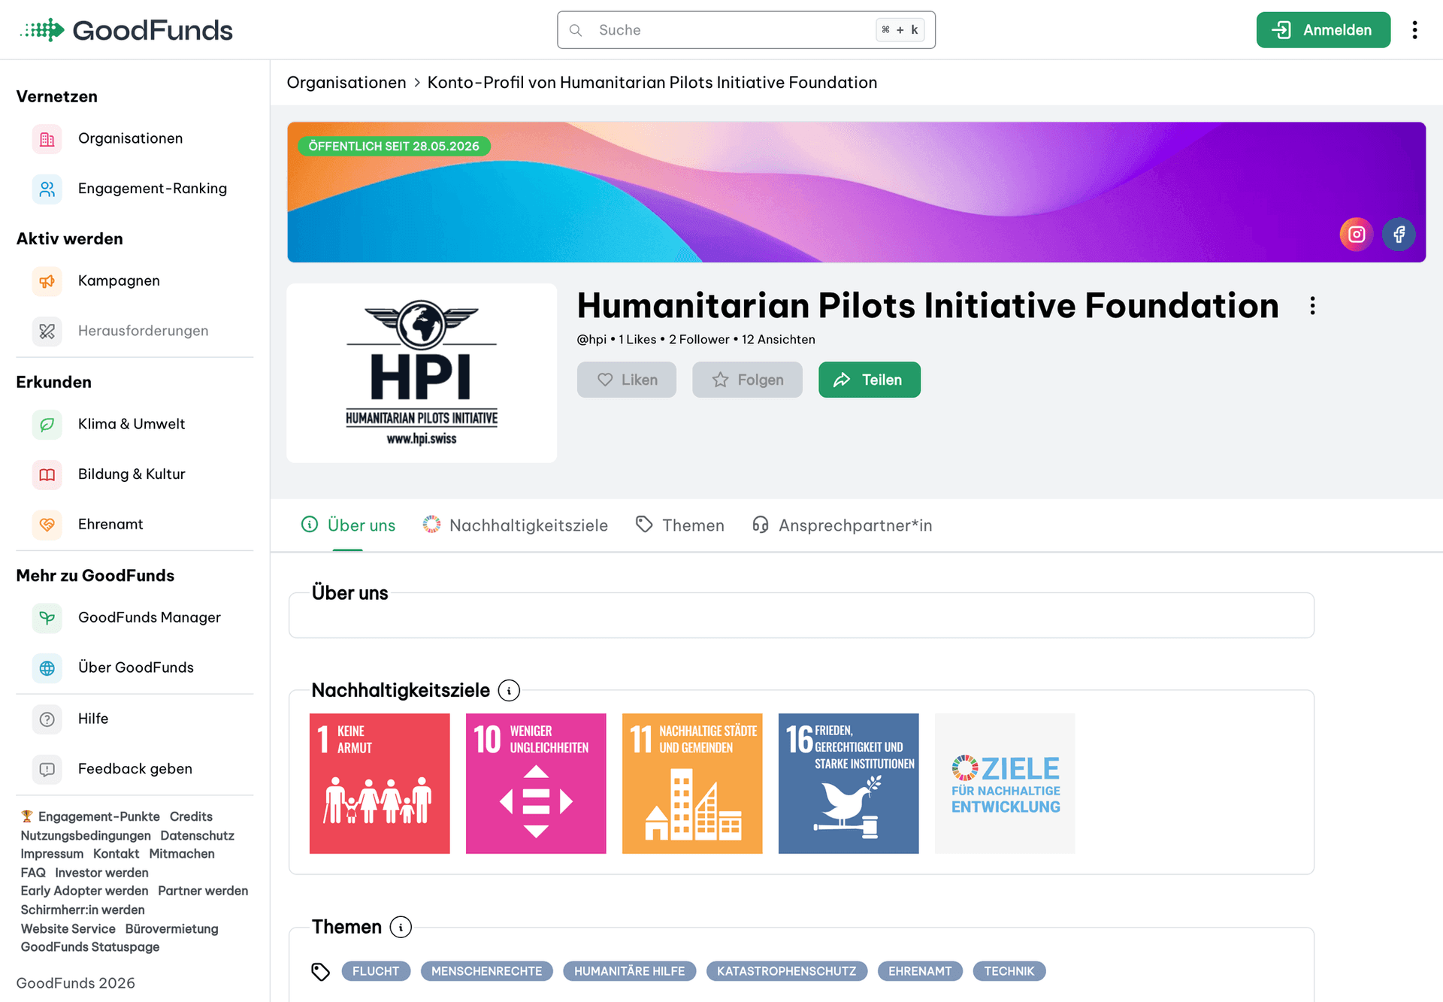Screen dimensions: 1443x1002
Task: Click the HPI organisation logo image
Action: (x=422, y=373)
